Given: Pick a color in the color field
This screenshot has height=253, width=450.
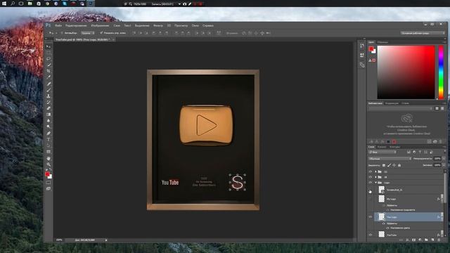Looking at the screenshot, I should tap(406, 72).
